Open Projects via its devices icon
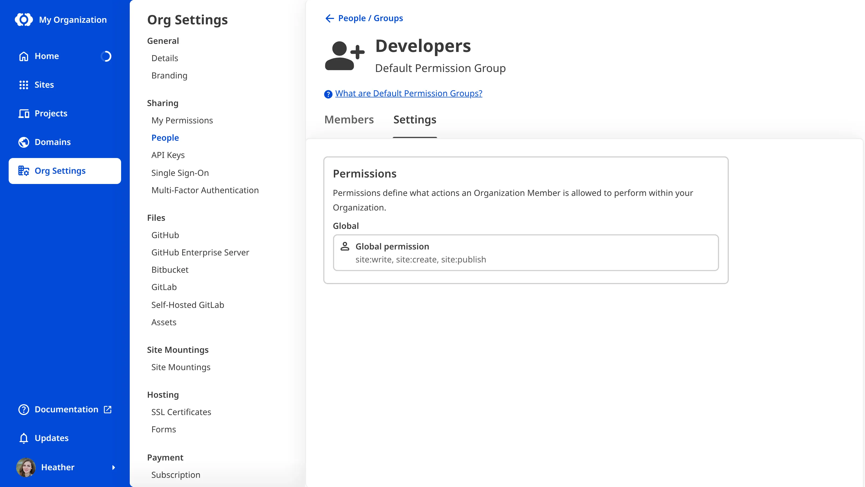The image size is (865, 487). pos(24,114)
